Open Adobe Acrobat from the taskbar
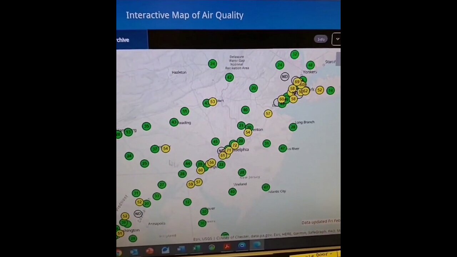The image size is (457, 257). (227, 246)
